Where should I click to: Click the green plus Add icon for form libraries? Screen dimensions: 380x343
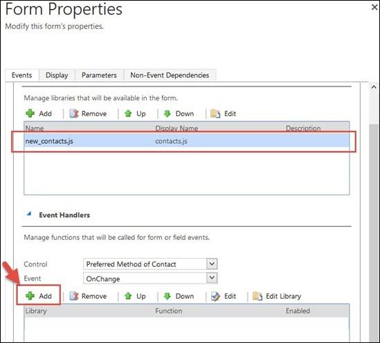(30, 113)
